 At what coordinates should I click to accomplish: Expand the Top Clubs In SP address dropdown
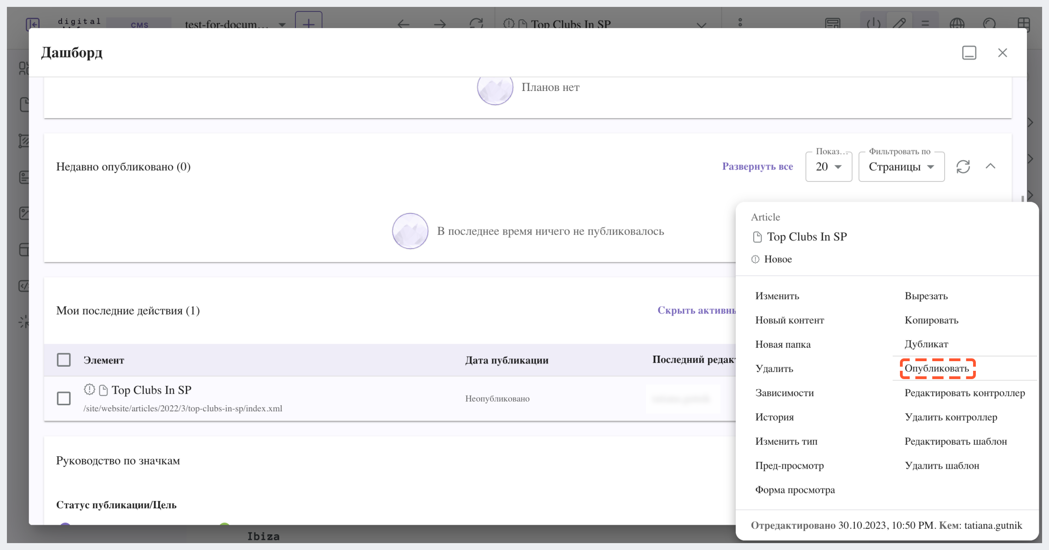[701, 25]
